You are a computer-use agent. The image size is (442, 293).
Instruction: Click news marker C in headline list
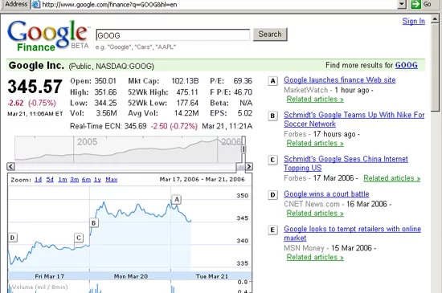[273, 160]
